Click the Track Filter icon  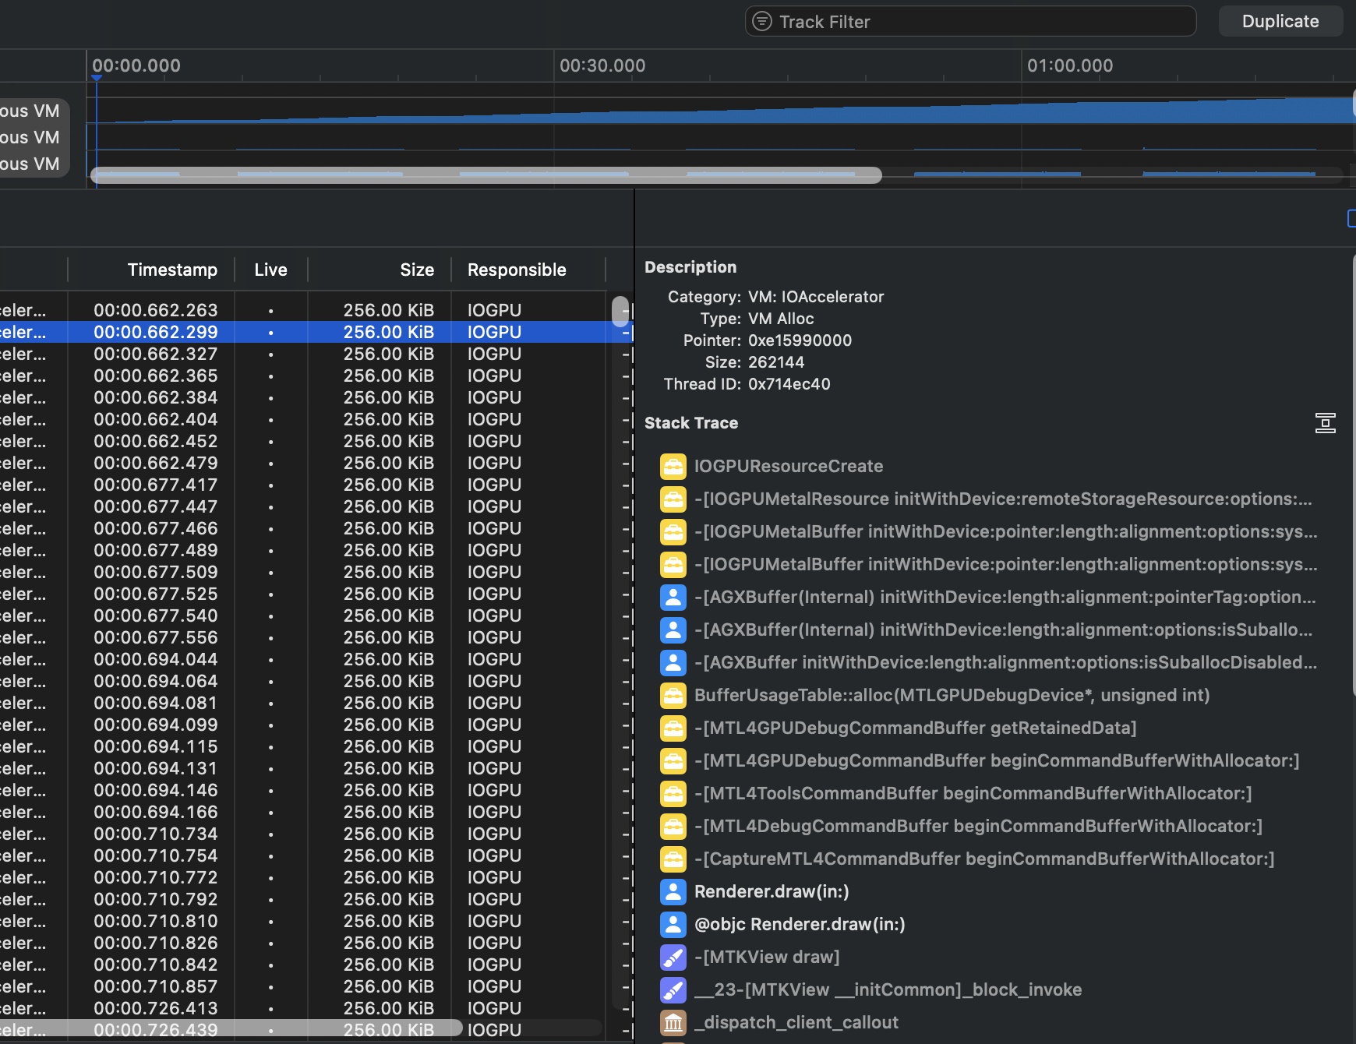pyautogui.click(x=762, y=21)
